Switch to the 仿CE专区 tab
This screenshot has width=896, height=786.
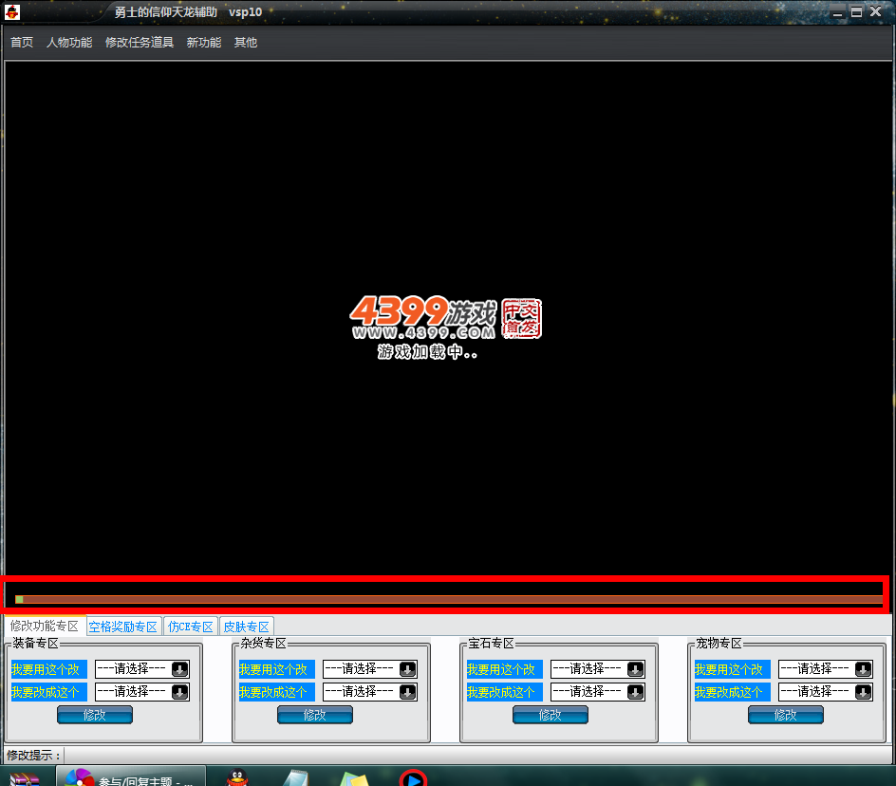[191, 627]
